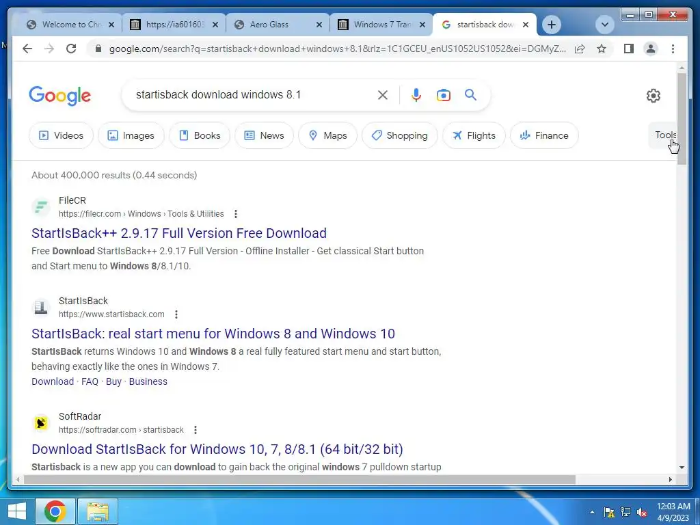Close the Aero Glass tab
This screenshot has width=700, height=525.
[319, 25]
